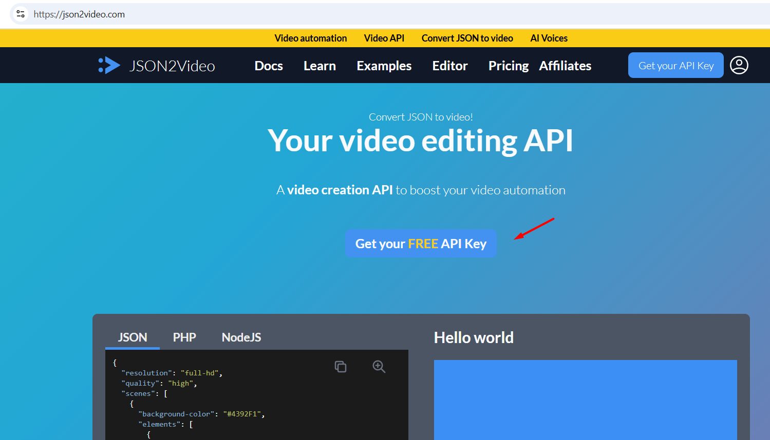Follow the 'Video automation' link in the yellow bar

311,38
